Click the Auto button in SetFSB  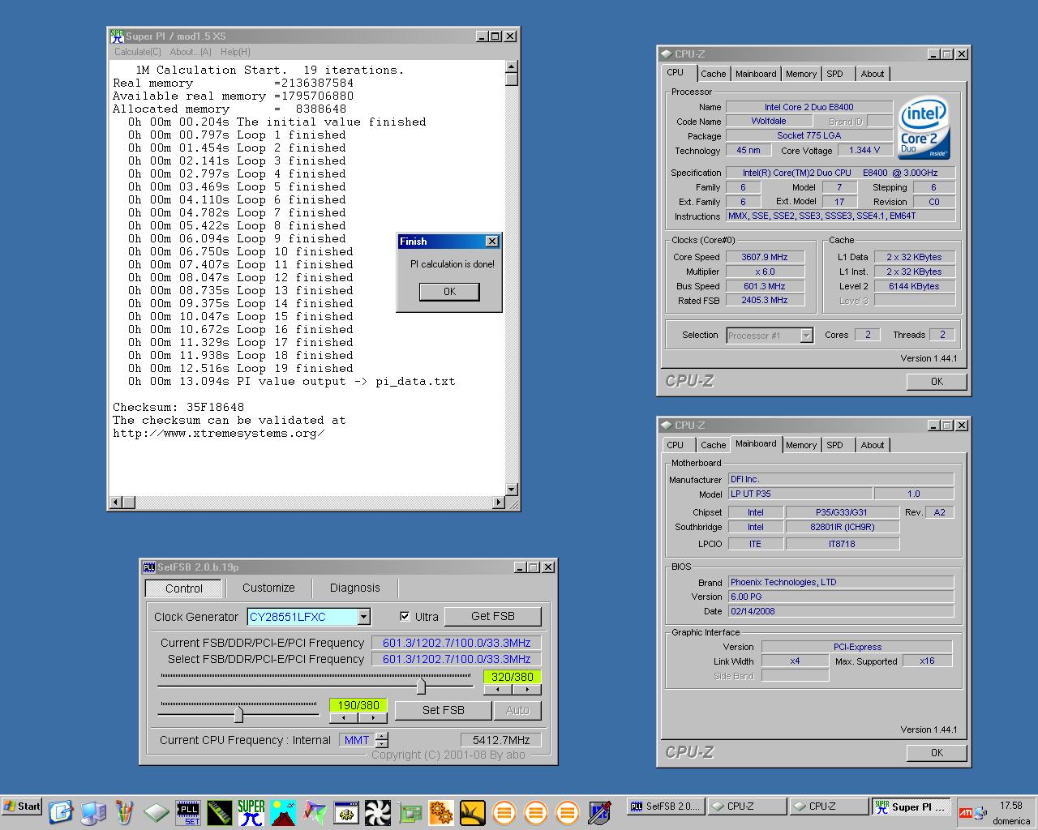[517, 710]
